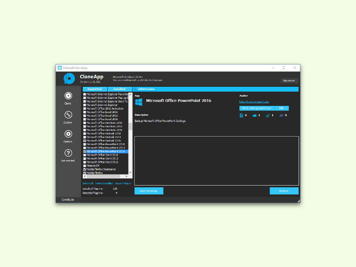Switch to the Supported tab
356x267 pixels.
point(95,89)
